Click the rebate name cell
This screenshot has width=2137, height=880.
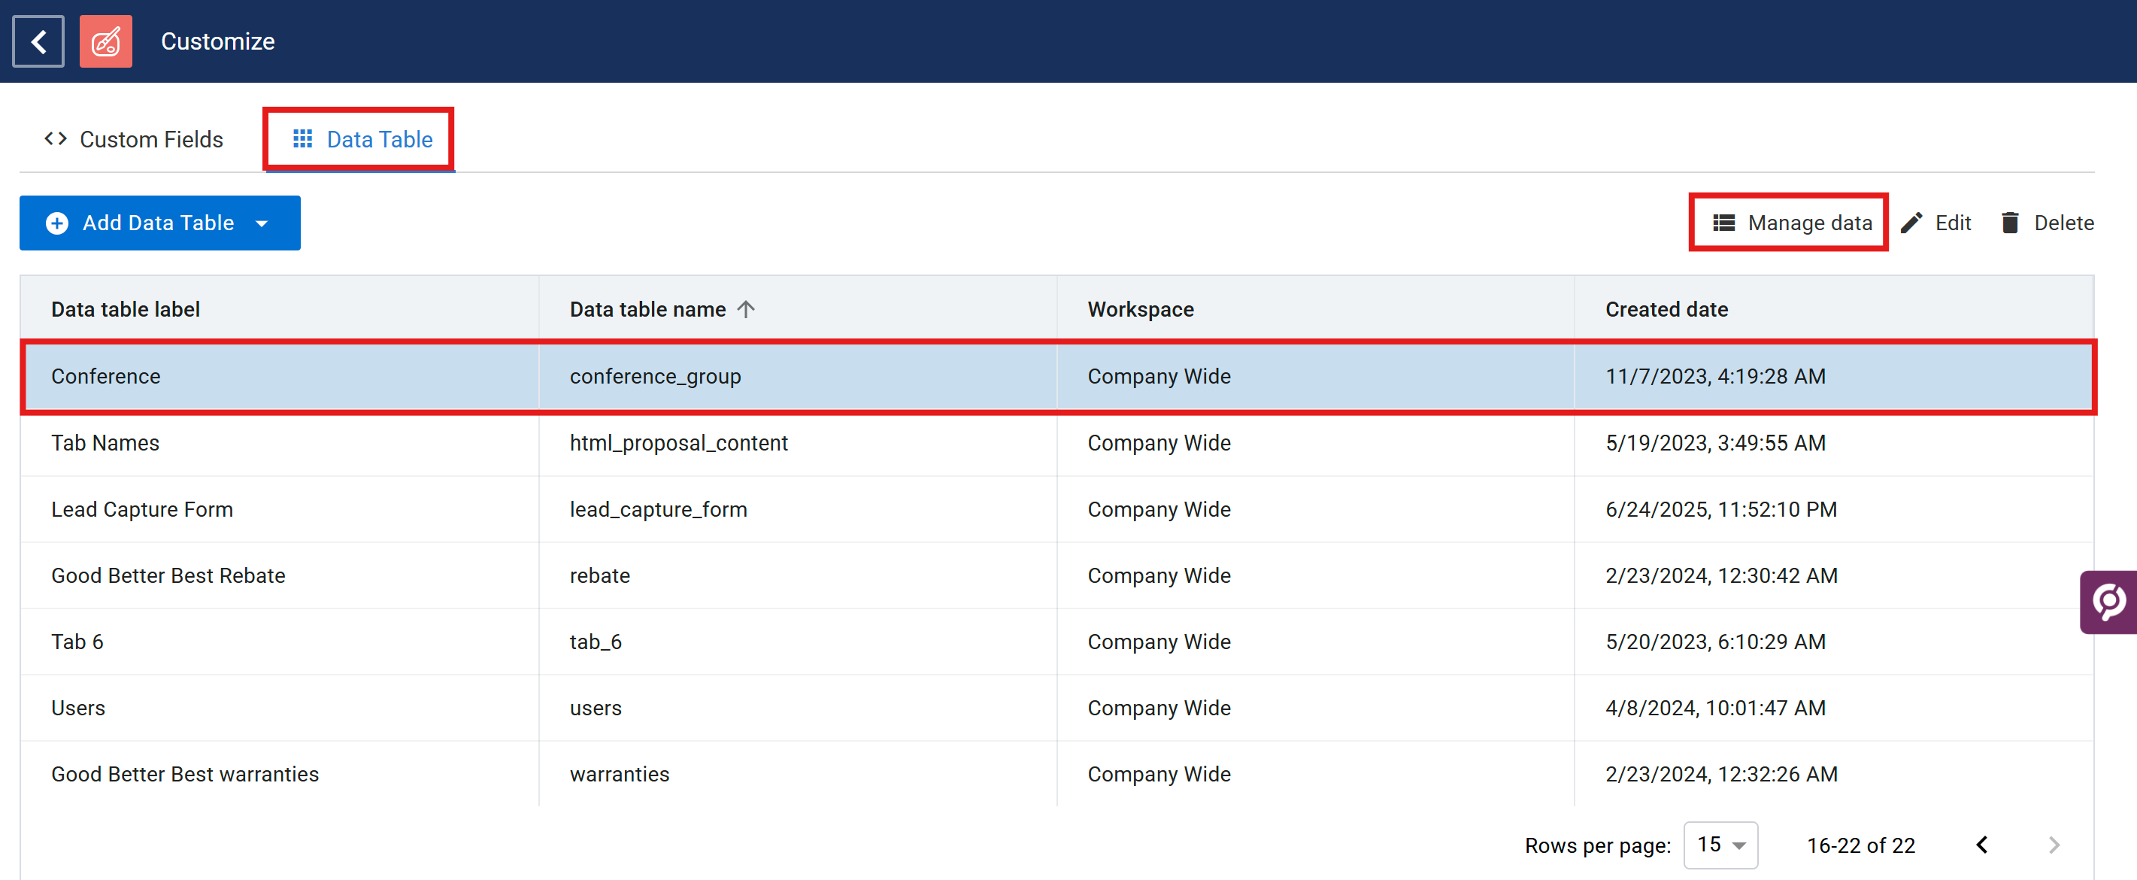600,575
